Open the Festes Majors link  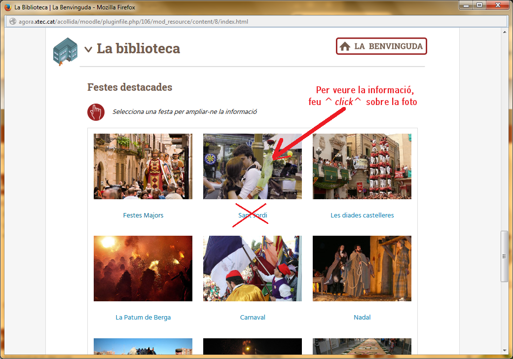(x=143, y=215)
